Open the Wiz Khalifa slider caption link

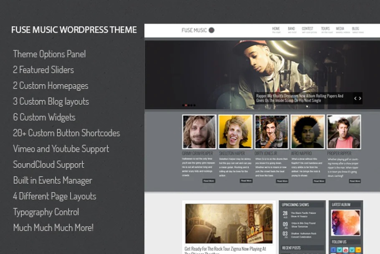point(299,98)
